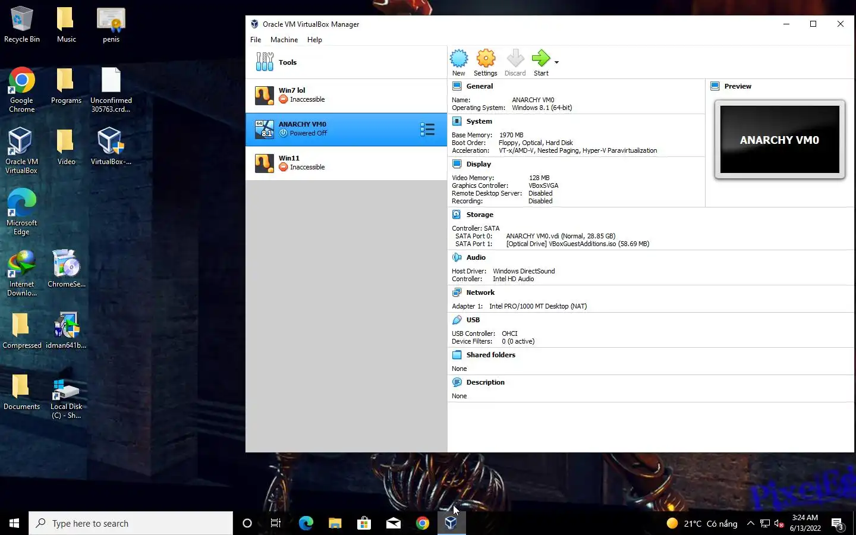Open the System section header
Image resolution: width=856 pixels, height=535 pixels.
479,121
